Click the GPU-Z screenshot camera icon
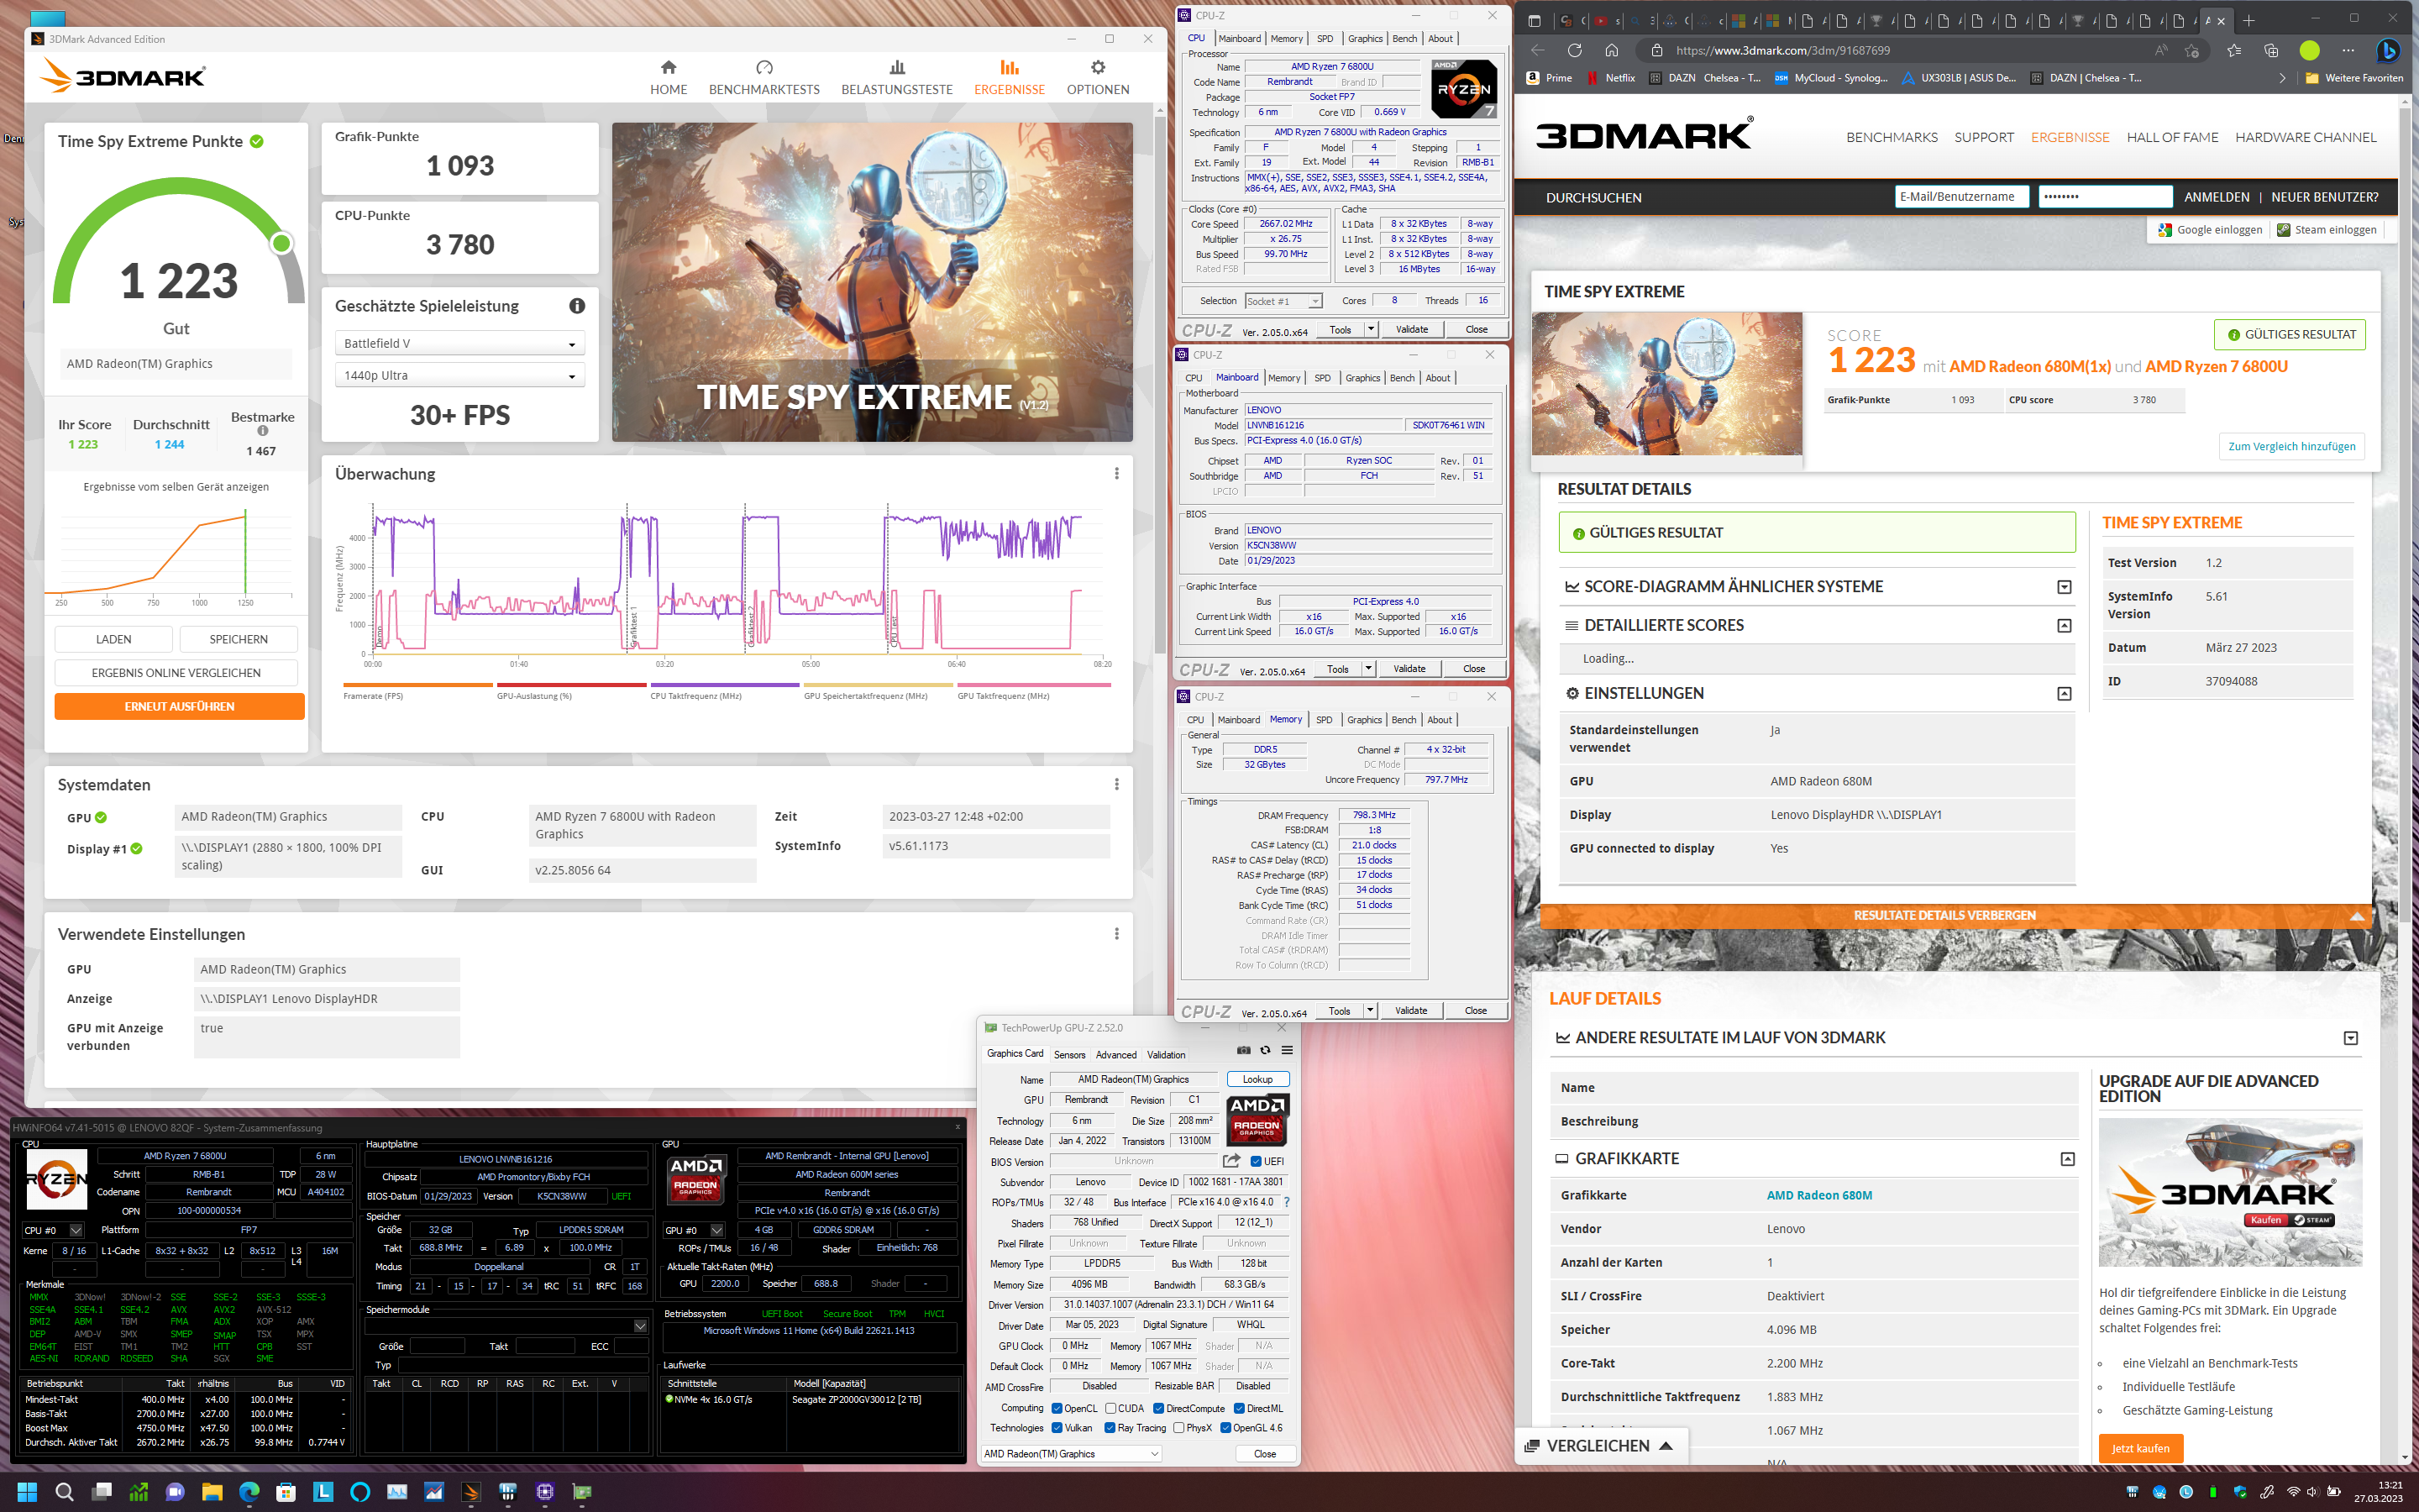The image size is (2419, 1512). [1243, 1050]
